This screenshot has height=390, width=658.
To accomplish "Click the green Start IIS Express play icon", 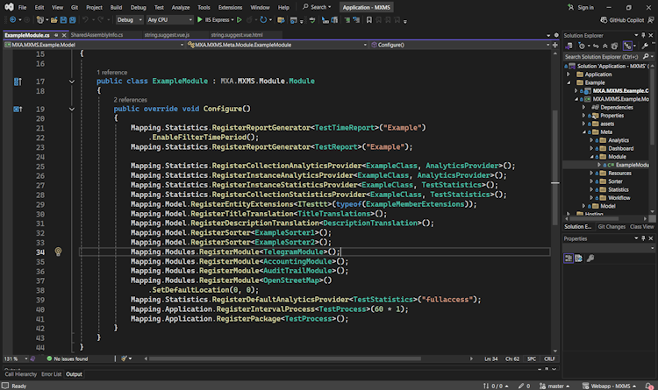I will point(200,19).
